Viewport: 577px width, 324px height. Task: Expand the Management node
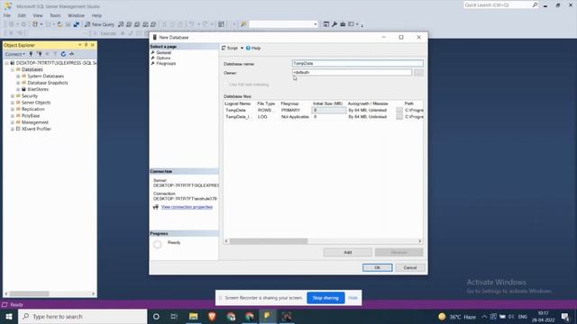point(12,122)
